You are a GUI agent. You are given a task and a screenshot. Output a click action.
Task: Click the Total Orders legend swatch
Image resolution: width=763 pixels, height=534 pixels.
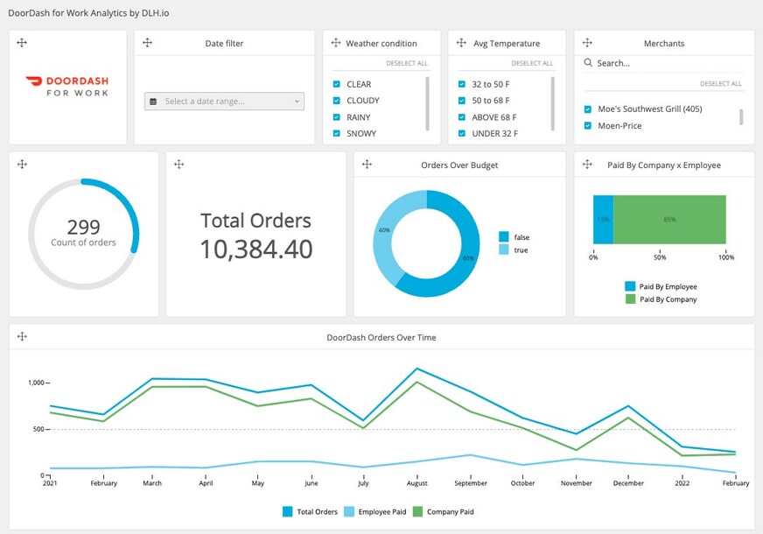point(288,511)
